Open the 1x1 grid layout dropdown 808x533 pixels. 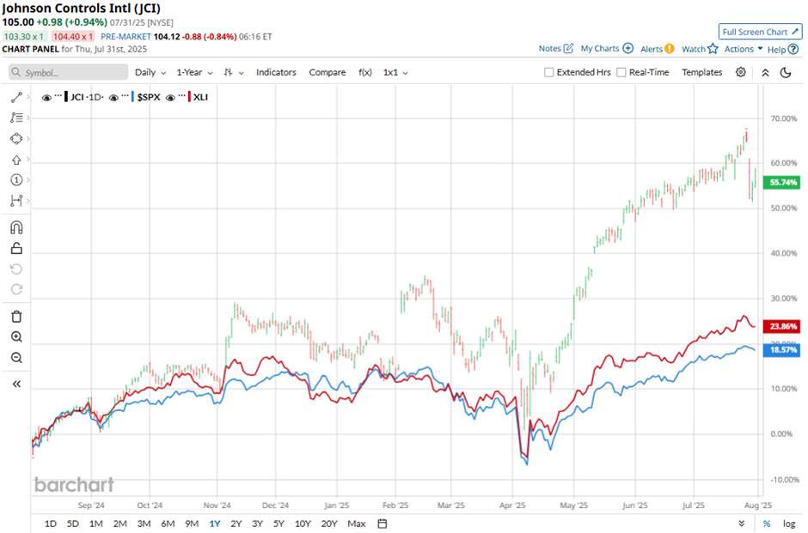(x=395, y=73)
